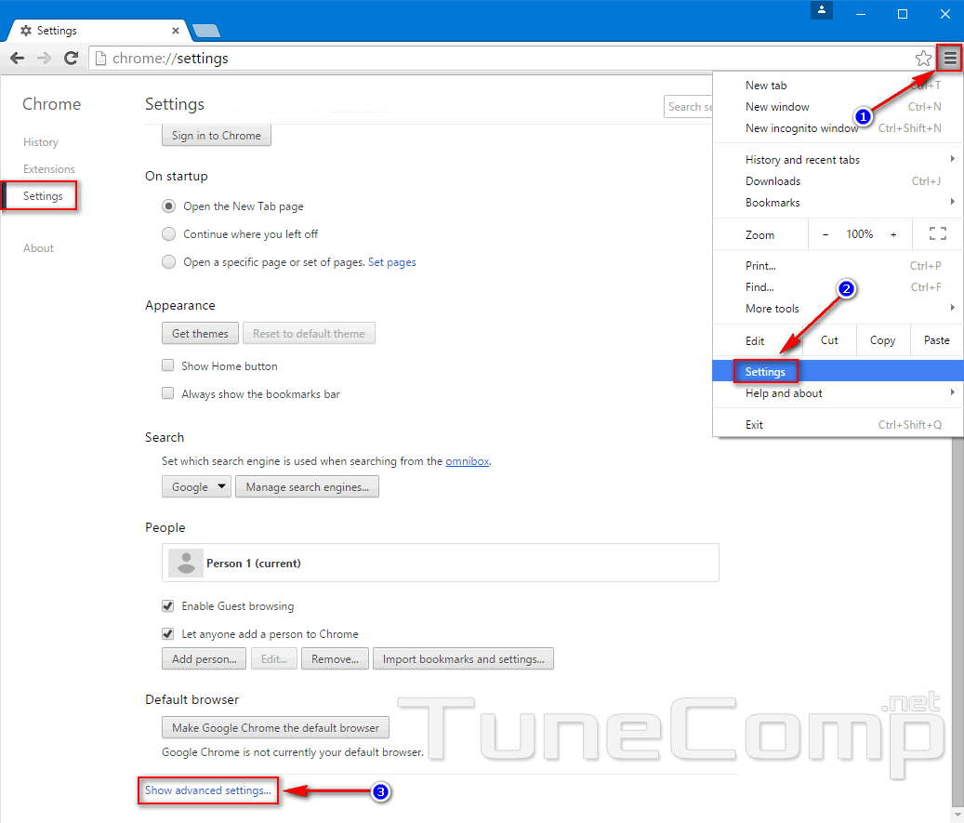
Task: Choose New tab from menu
Action: click(838, 86)
